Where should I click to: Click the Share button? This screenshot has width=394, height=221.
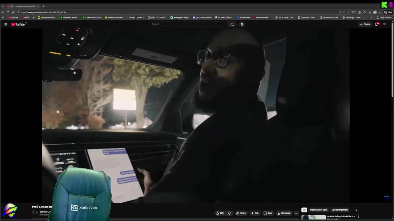241,213
